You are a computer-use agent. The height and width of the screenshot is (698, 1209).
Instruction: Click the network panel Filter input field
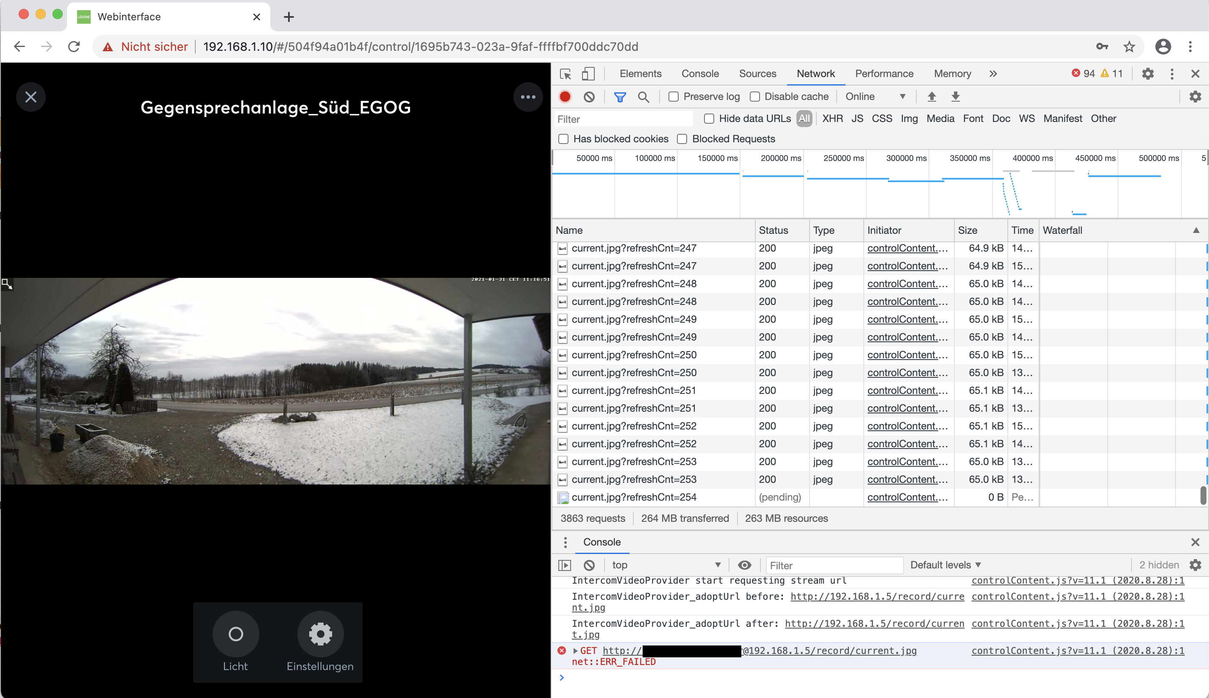(623, 119)
